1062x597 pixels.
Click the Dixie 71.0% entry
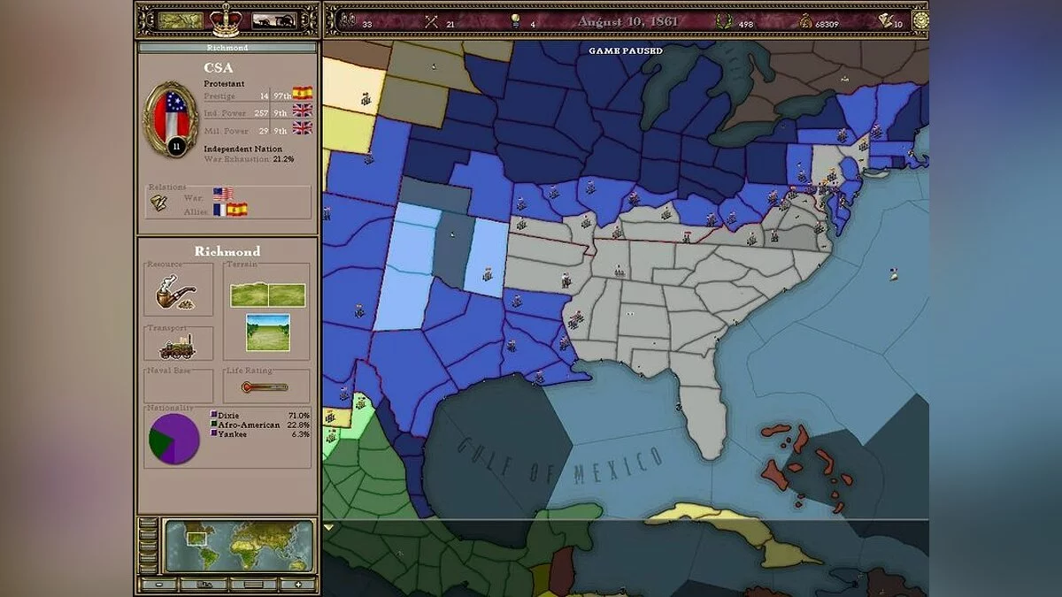coord(265,416)
